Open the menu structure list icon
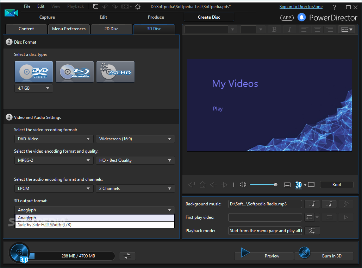 [287, 185]
